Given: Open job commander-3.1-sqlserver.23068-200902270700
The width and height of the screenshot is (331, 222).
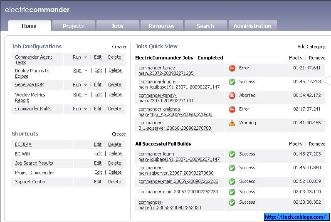Looking at the screenshot, I should pyautogui.click(x=175, y=126).
